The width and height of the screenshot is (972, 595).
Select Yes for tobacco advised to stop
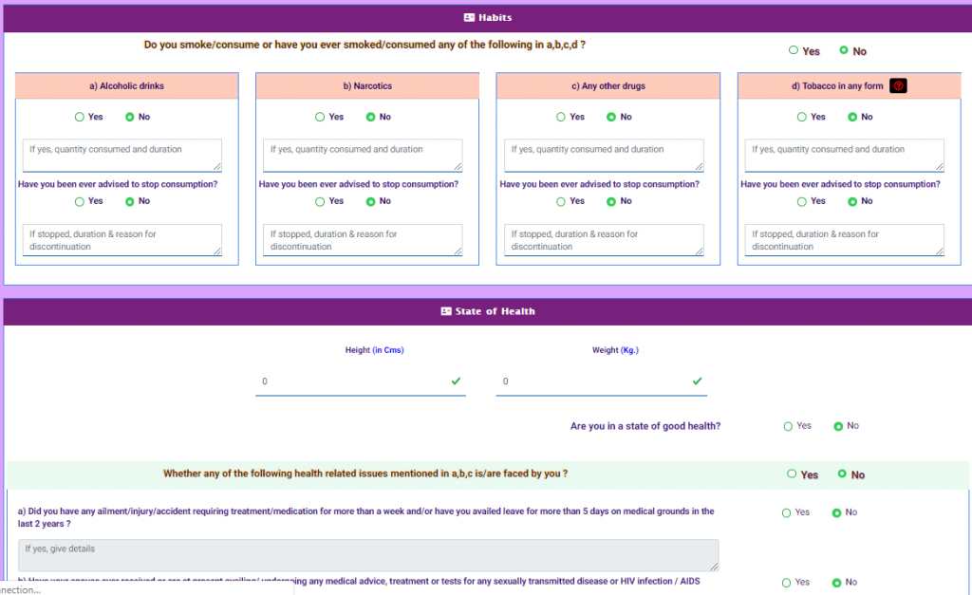[x=801, y=201]
